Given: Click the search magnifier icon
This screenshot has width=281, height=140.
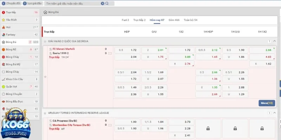Looking at the screenshot, I should (x=107, y=3).
